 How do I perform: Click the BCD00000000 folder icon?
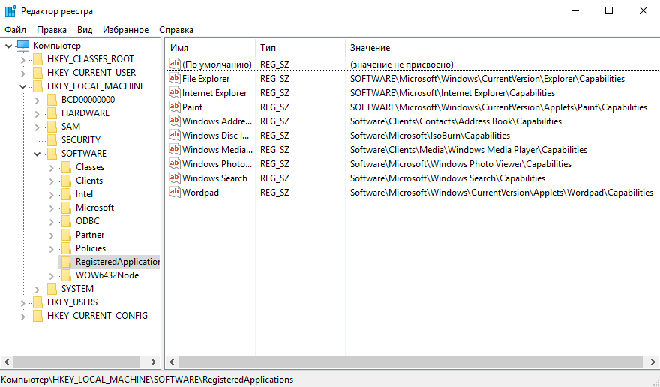click(x=52, y=100)
